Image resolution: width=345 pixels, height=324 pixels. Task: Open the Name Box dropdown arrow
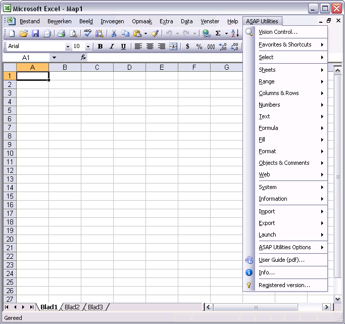click(54, 58)
